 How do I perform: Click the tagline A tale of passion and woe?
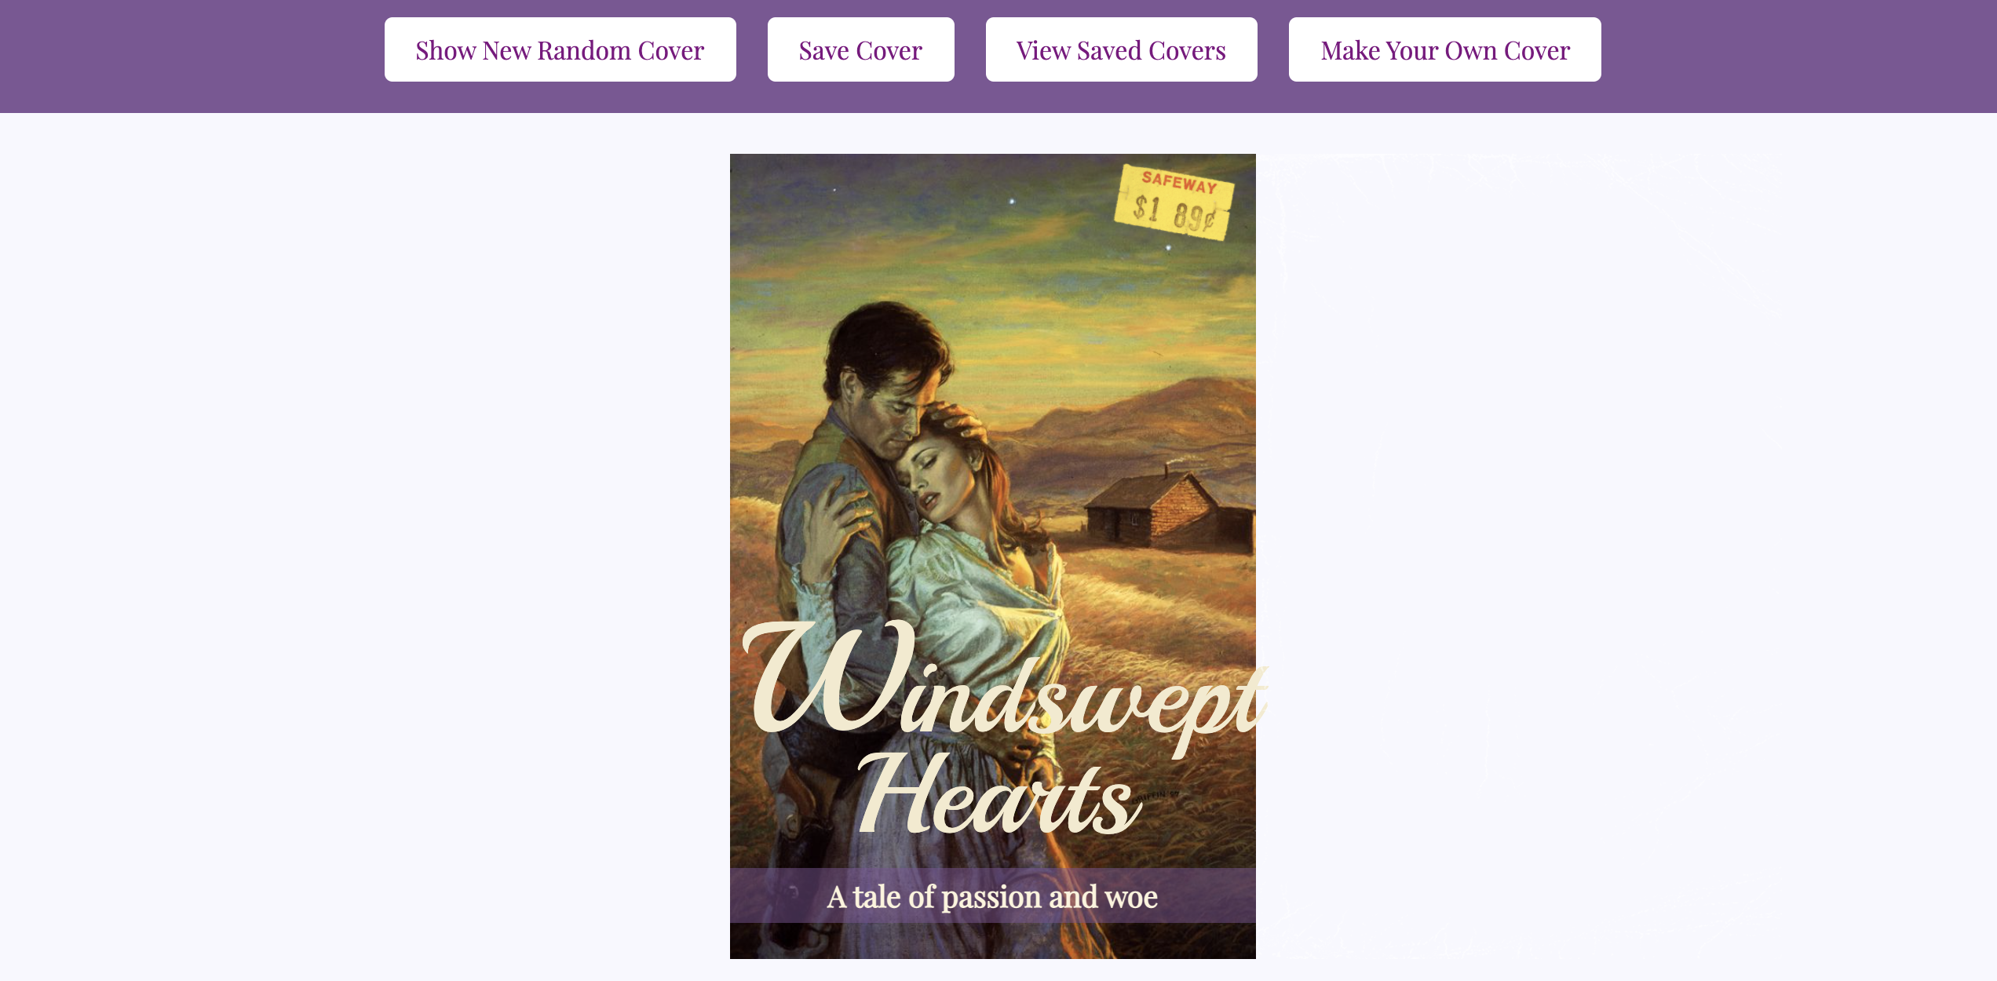click(992, 896)
